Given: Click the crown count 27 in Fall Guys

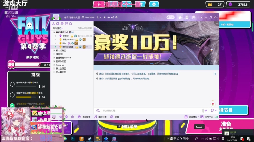Looking at the screenshot, I should 215,4.
